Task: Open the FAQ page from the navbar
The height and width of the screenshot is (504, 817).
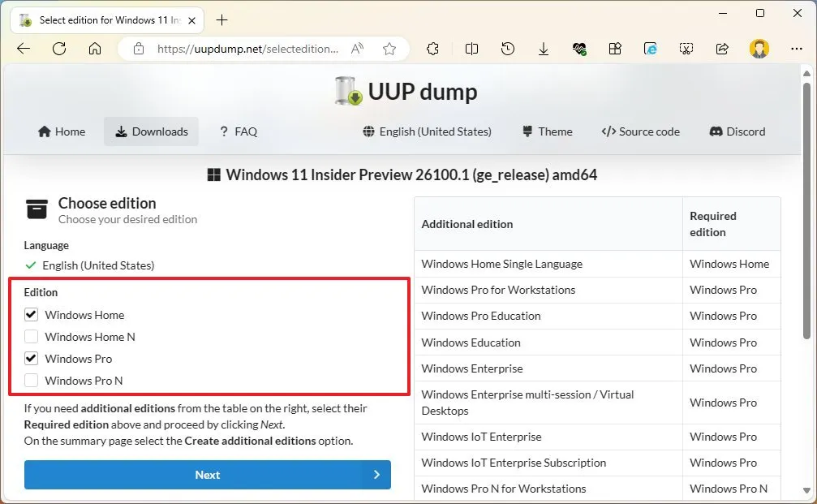Action: click(239, 131)
